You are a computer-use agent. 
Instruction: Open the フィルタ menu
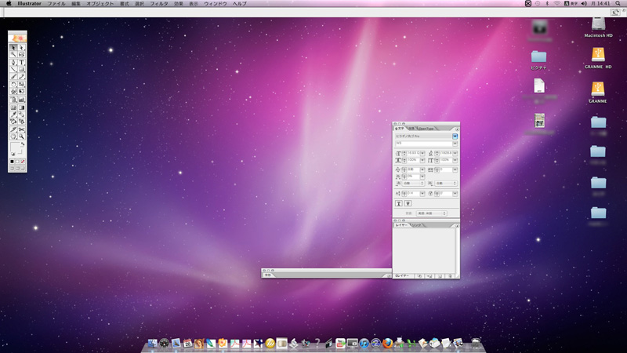point(158,4)
